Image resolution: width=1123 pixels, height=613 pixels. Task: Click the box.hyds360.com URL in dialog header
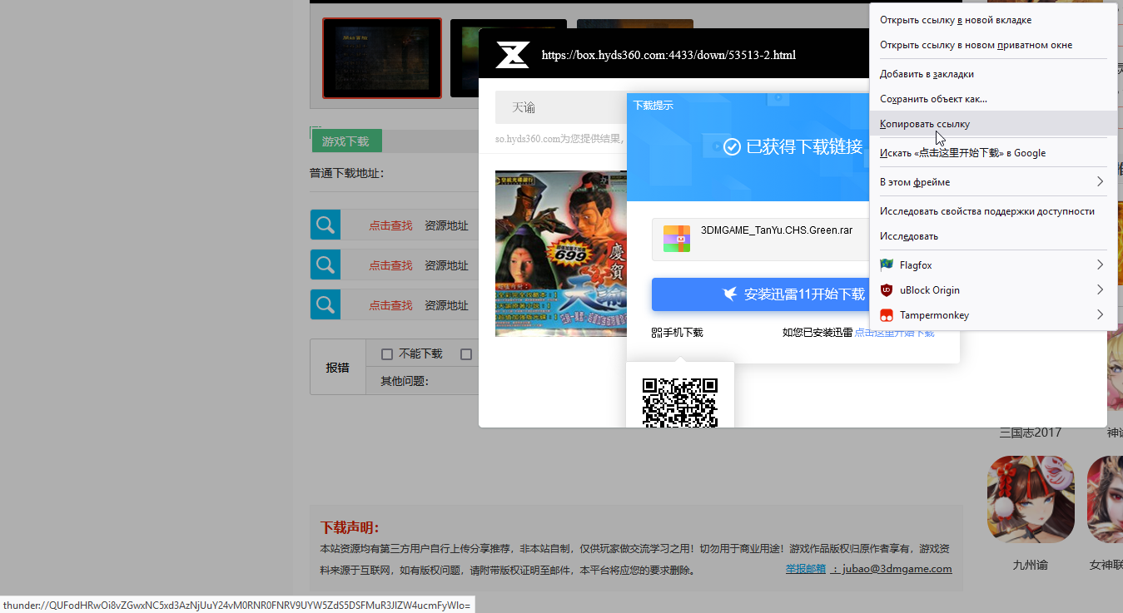point(668,56)
